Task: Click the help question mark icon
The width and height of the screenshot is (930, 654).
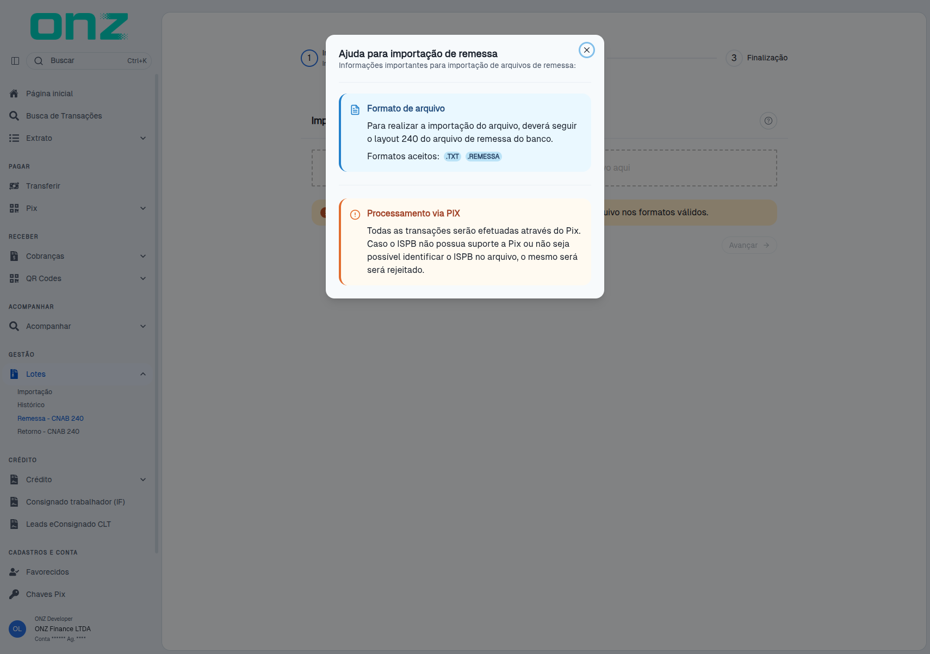Action: [x=768, y=121]
